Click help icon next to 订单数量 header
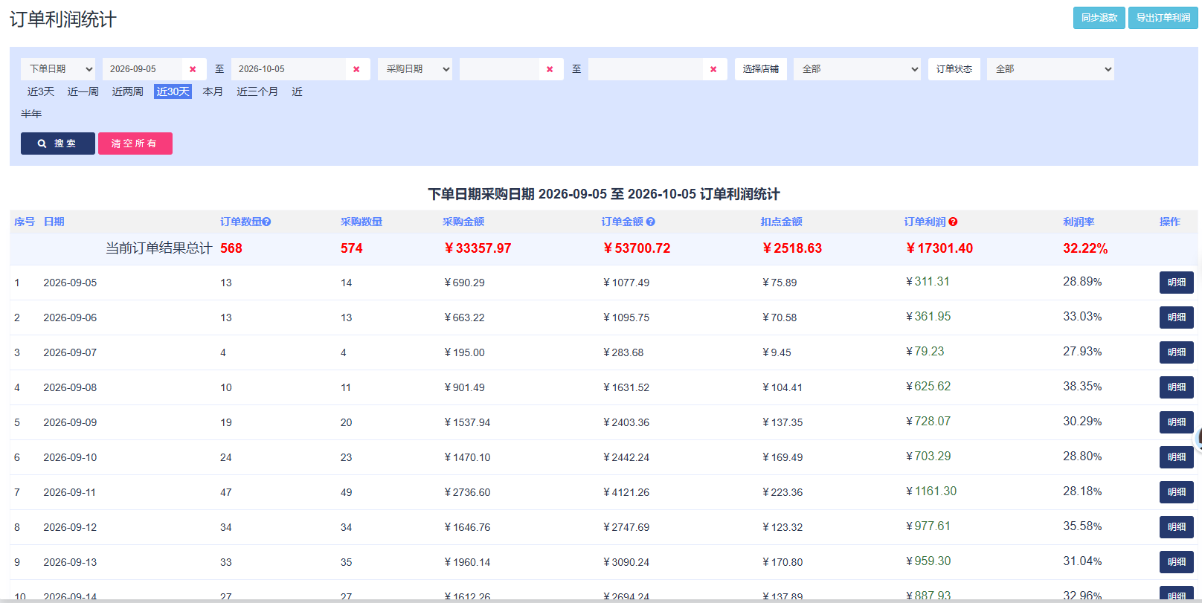Image resolution: width=1202 pixels, height=603 pixels. pos(267,222)
